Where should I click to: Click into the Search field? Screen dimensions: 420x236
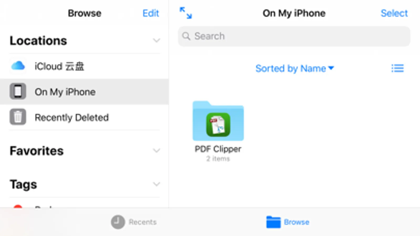point(294,36)
